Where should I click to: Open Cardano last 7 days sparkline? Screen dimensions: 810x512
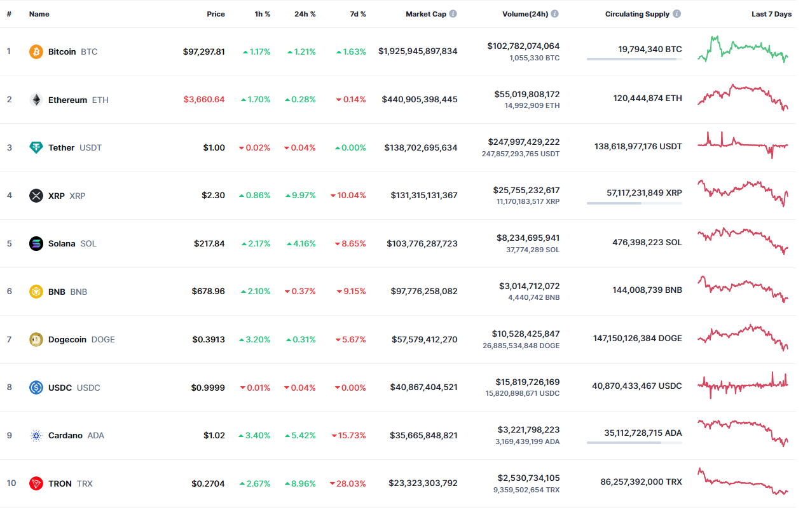point(743,433)
